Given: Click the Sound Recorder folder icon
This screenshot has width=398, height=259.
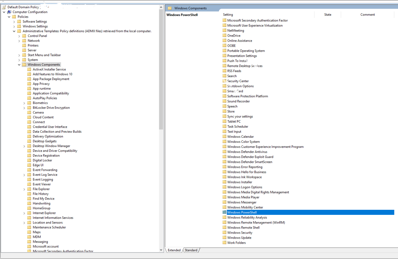Looking at the screenshot, I should coord(224,101).
